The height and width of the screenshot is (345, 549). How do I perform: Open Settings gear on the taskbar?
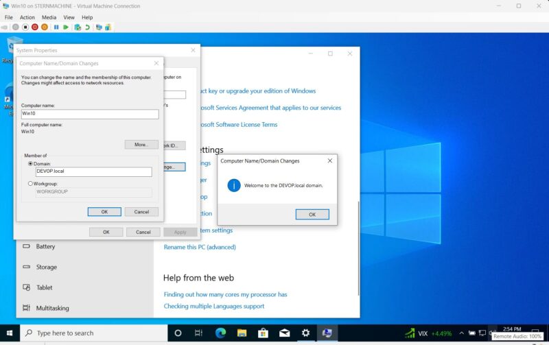tap(305, 333)
